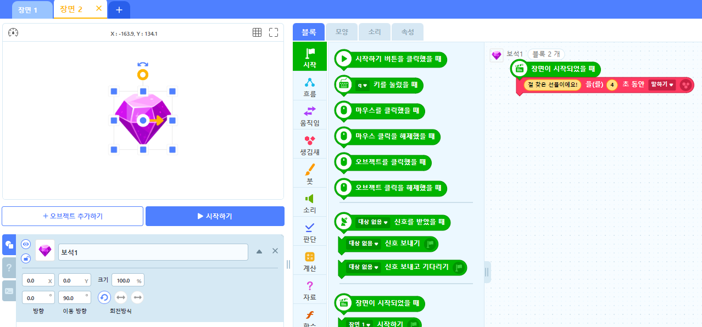Click the 보석1 object name field
This screenshot has height=327, width=702.
(153, 252)
